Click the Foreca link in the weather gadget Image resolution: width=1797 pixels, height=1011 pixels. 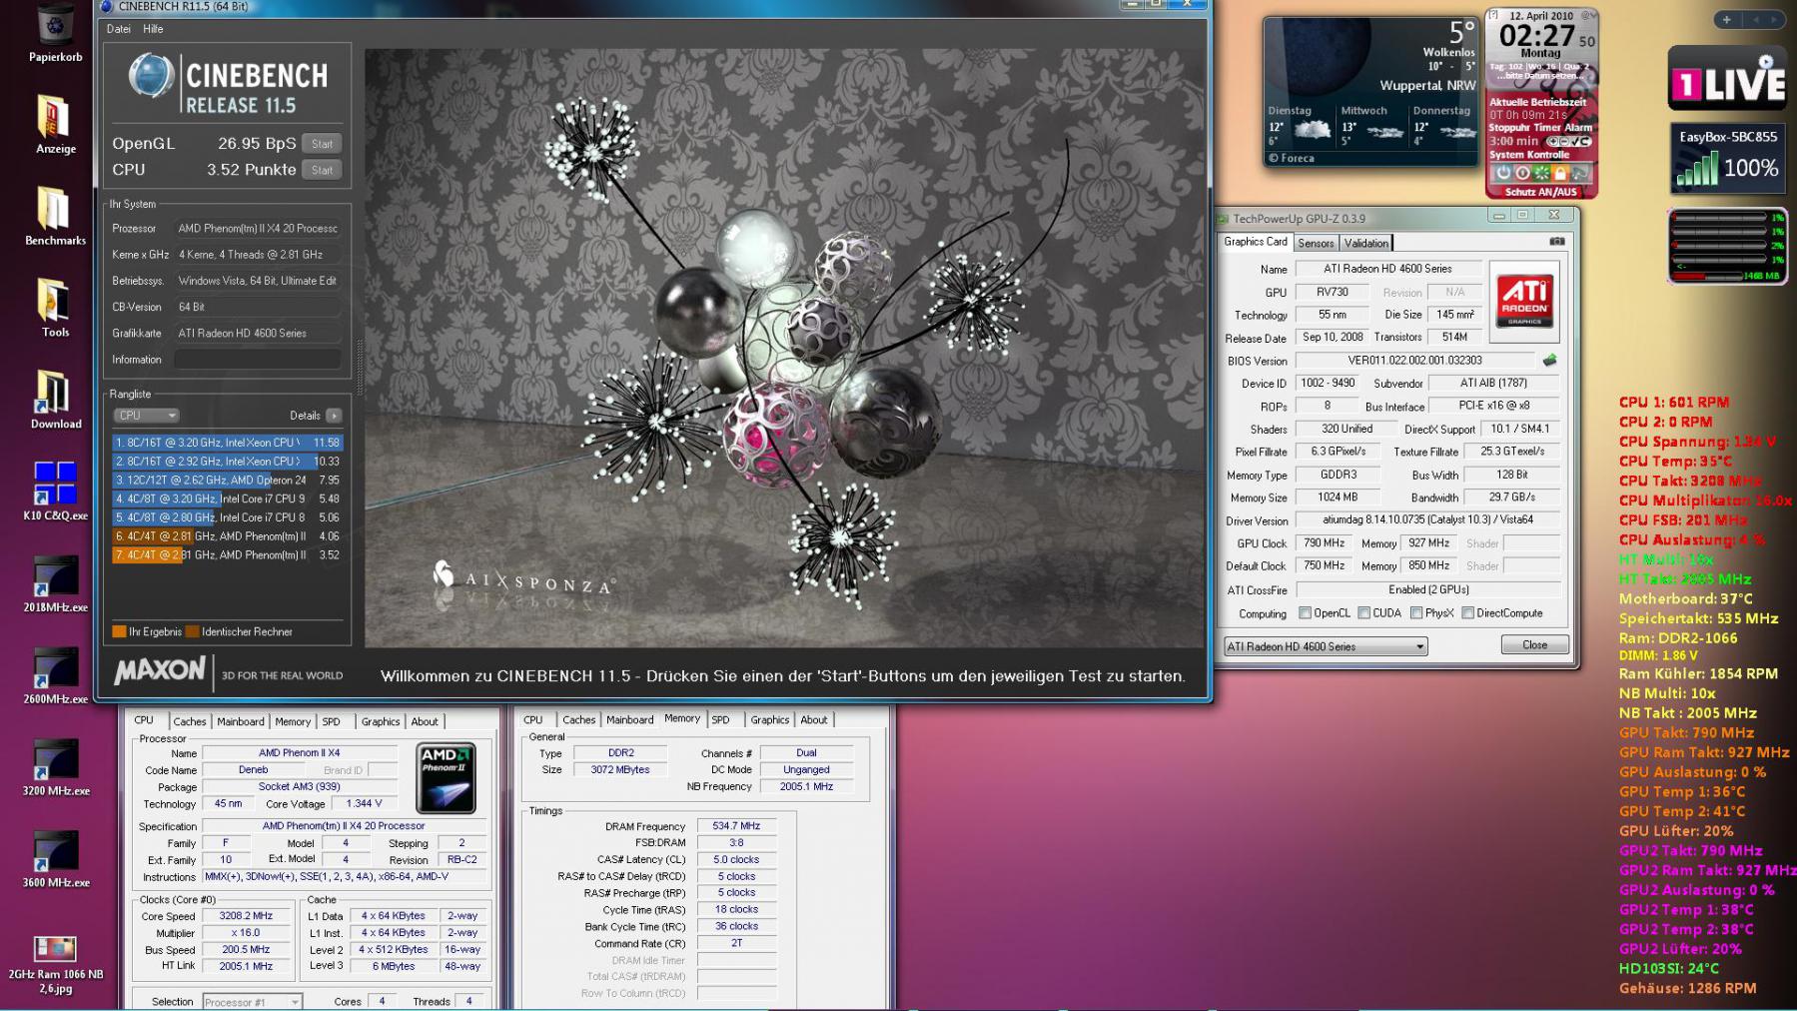click(x=1292, y=158)
